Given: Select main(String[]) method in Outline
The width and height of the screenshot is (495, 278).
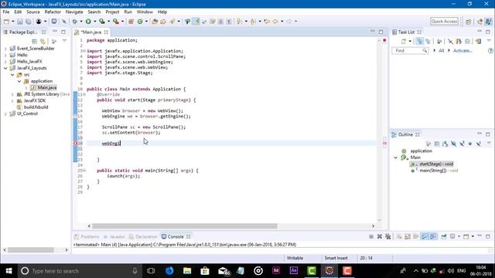Looking at the screenshot, I should click(435, 171).
